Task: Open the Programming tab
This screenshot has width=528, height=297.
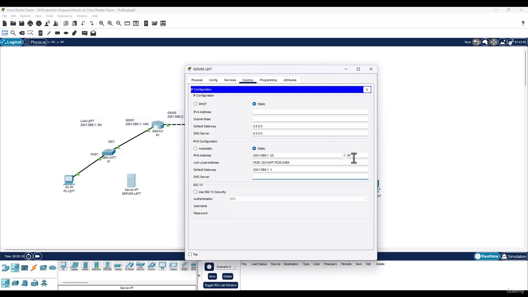Action: click(268, 80)
